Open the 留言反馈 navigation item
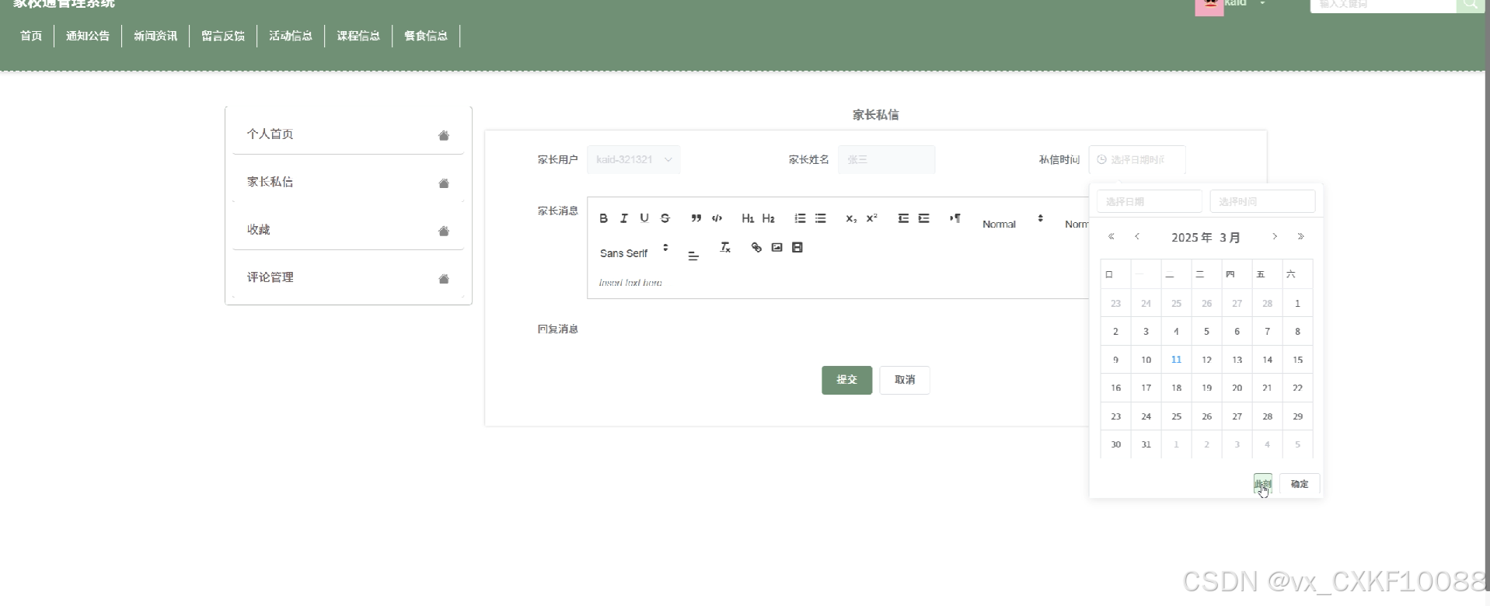This screenshot has width=1490, height=606. (223, 36)
